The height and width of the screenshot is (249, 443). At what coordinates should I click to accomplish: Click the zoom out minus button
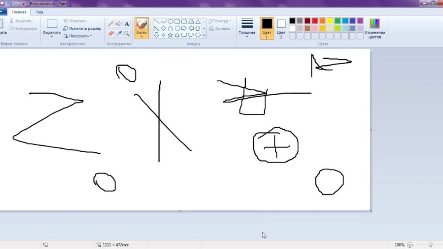click(410, 245)
